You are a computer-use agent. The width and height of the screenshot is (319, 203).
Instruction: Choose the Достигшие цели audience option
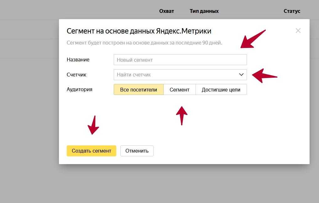point(221,90)
